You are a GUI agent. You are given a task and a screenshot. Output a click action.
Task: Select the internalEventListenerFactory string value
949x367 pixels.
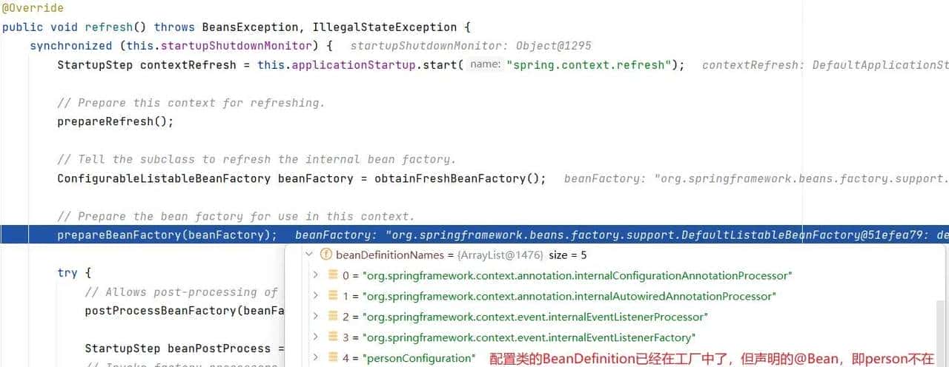click(x=529, y=337)
